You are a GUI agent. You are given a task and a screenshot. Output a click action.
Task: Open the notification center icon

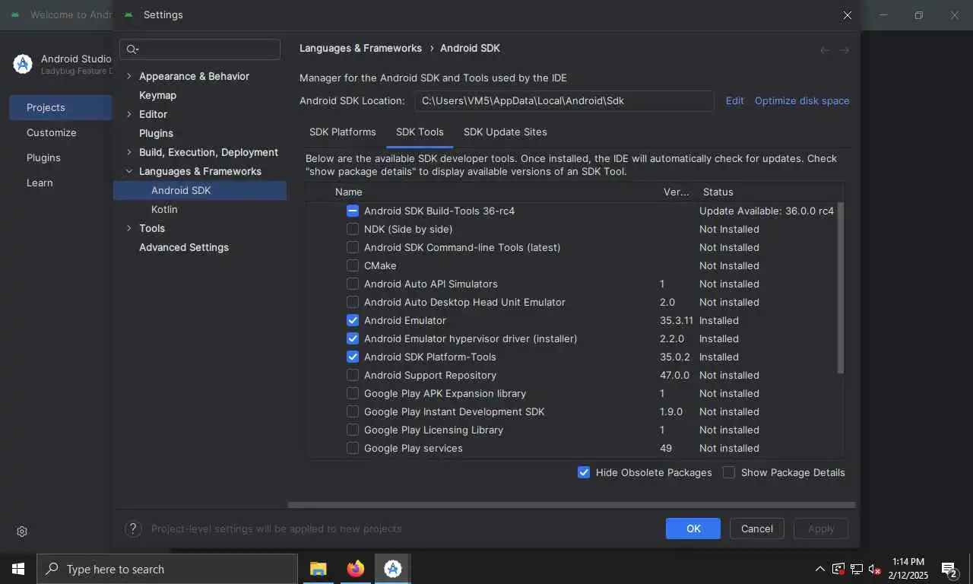[x=949, y=569]
